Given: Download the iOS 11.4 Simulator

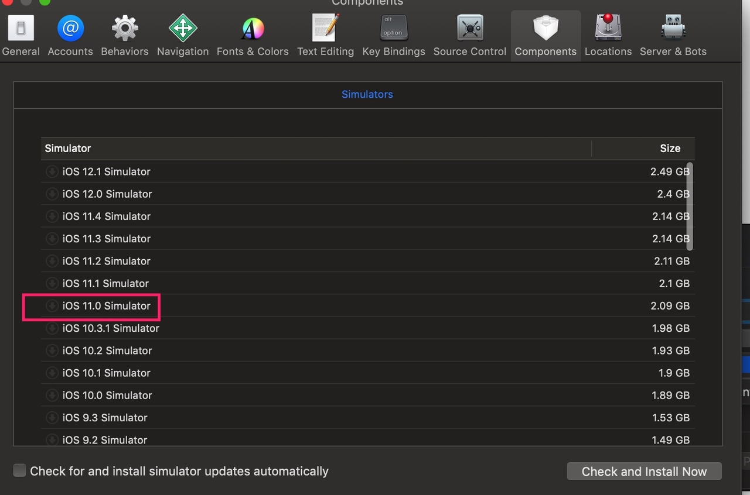Looking at the screenshot, I should point(52,216).
